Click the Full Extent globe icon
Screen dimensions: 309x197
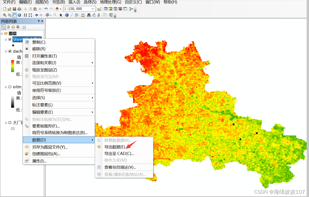19,15
